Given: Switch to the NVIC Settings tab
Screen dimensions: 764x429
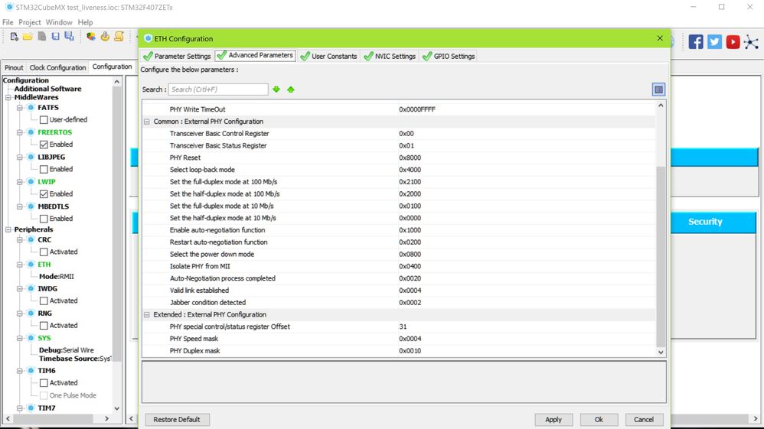Looking at the screenshot, I should tap(390, 57).
